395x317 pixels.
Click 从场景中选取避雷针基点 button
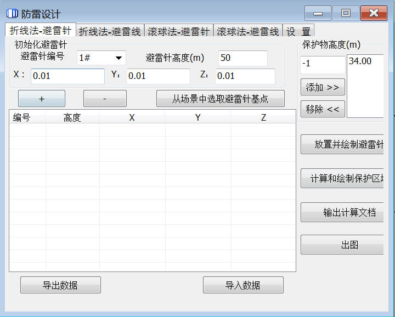coord(221,99)
